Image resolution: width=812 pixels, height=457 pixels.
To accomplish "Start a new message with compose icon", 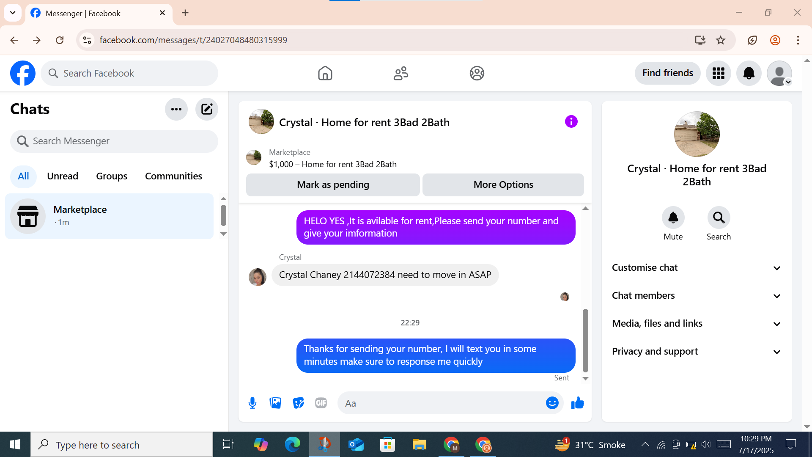I will [x=207, y=109].
